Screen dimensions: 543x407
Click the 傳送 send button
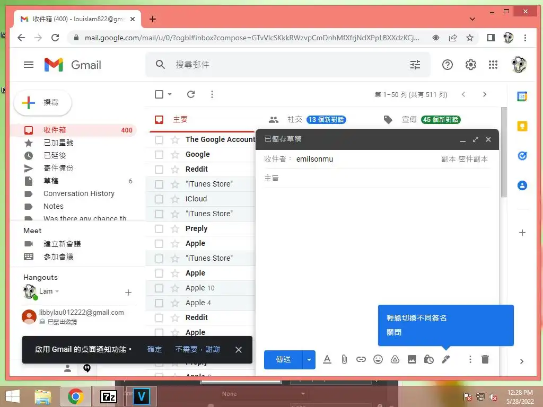point(283,360)
